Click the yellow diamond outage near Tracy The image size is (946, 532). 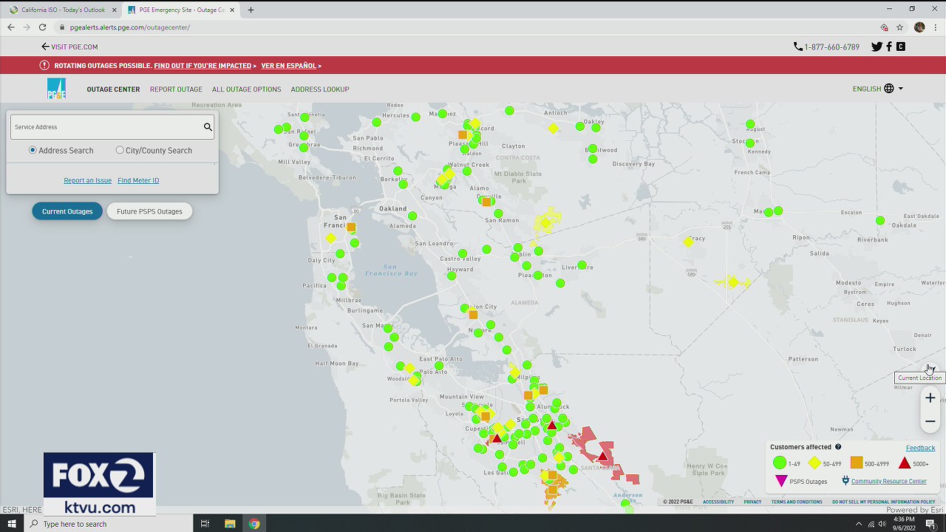pos(689,242)
